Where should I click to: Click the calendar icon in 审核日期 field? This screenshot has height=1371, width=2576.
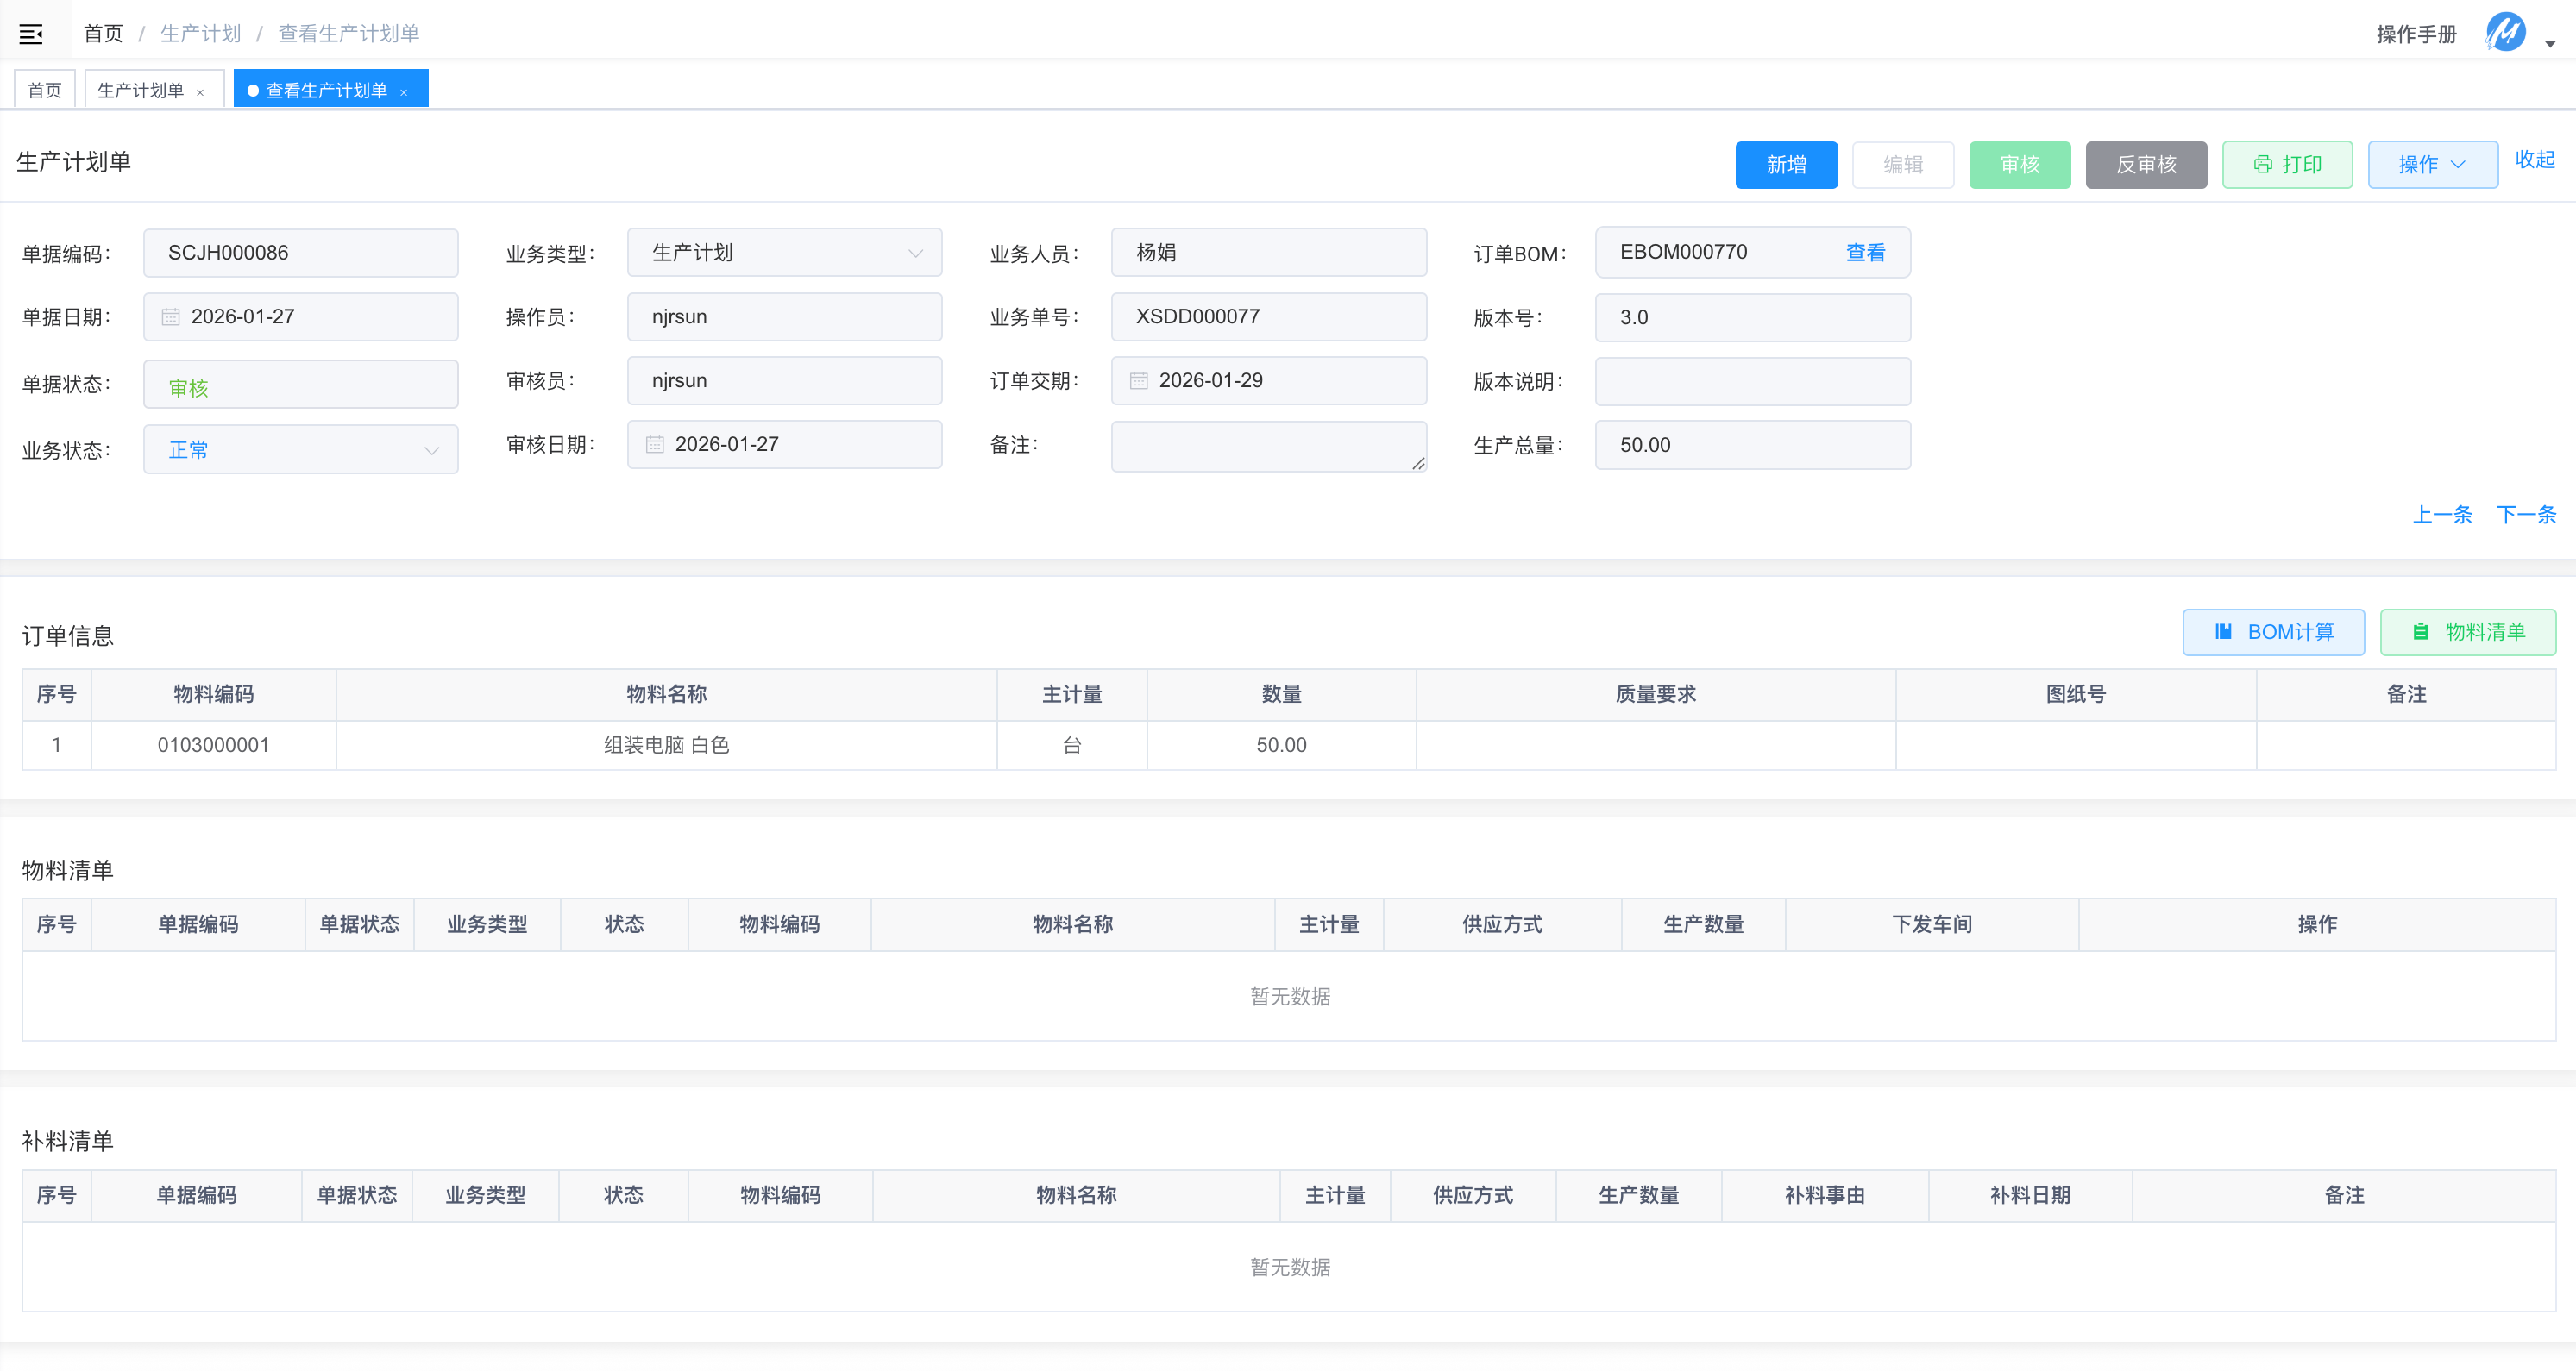point(654,445)
